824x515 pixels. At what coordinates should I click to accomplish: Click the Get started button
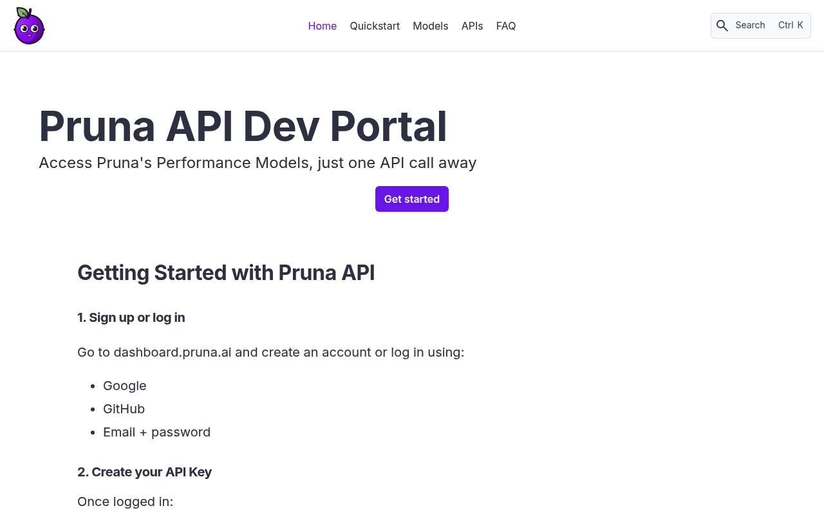click(412, 199)
